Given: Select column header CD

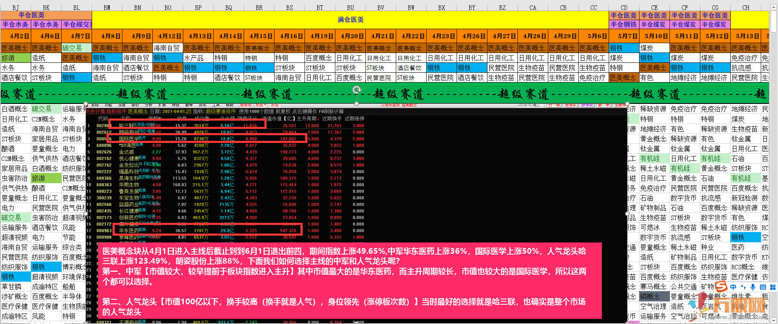Looking at the screenshot, I should coord(624,7).
